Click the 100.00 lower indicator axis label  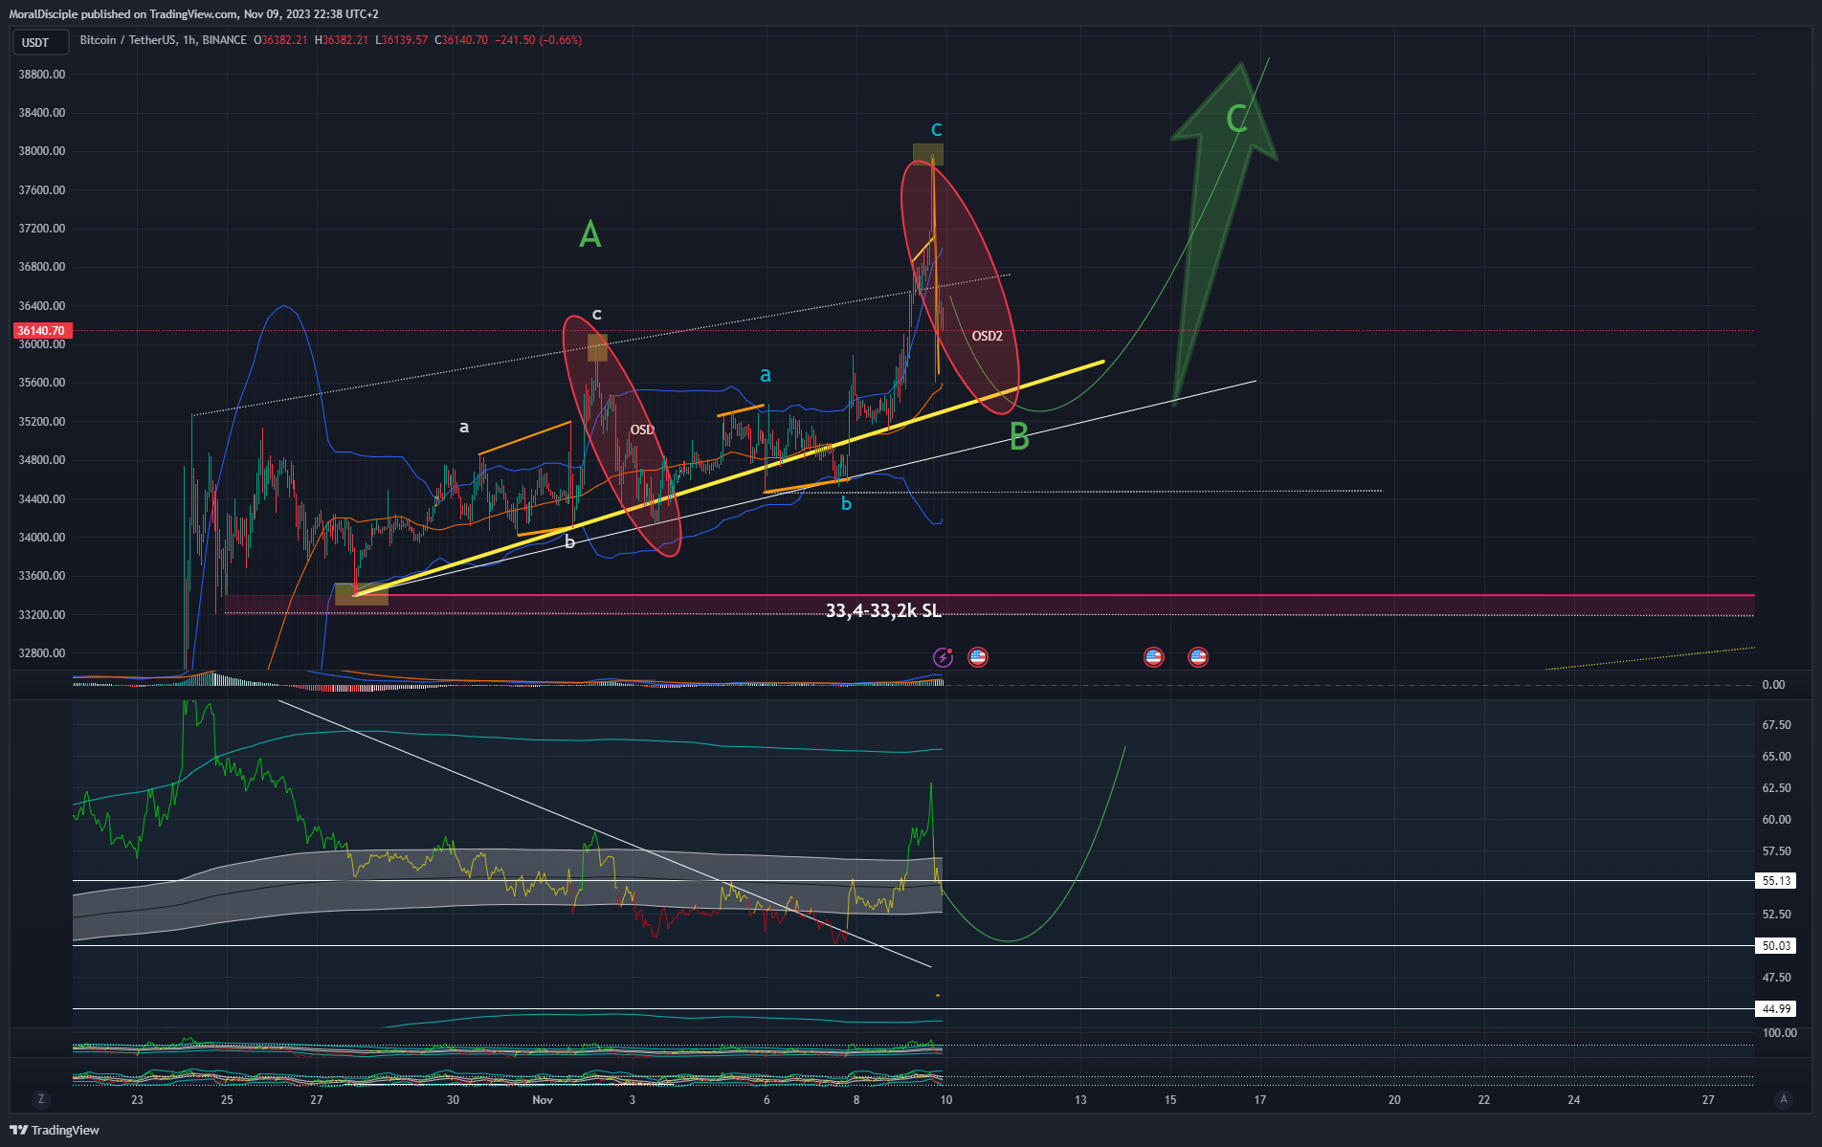pos(1779,1033)
